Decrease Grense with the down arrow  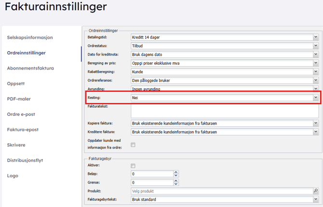[176, 184]
